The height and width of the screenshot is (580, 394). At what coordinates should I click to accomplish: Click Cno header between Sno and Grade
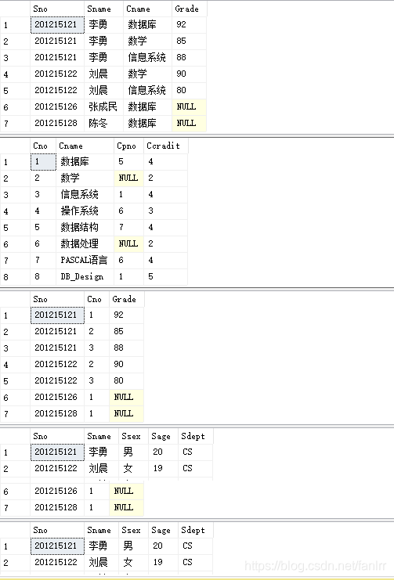(96, 299)
